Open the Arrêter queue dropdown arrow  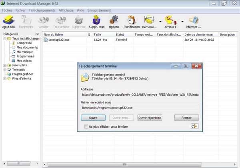182,22
